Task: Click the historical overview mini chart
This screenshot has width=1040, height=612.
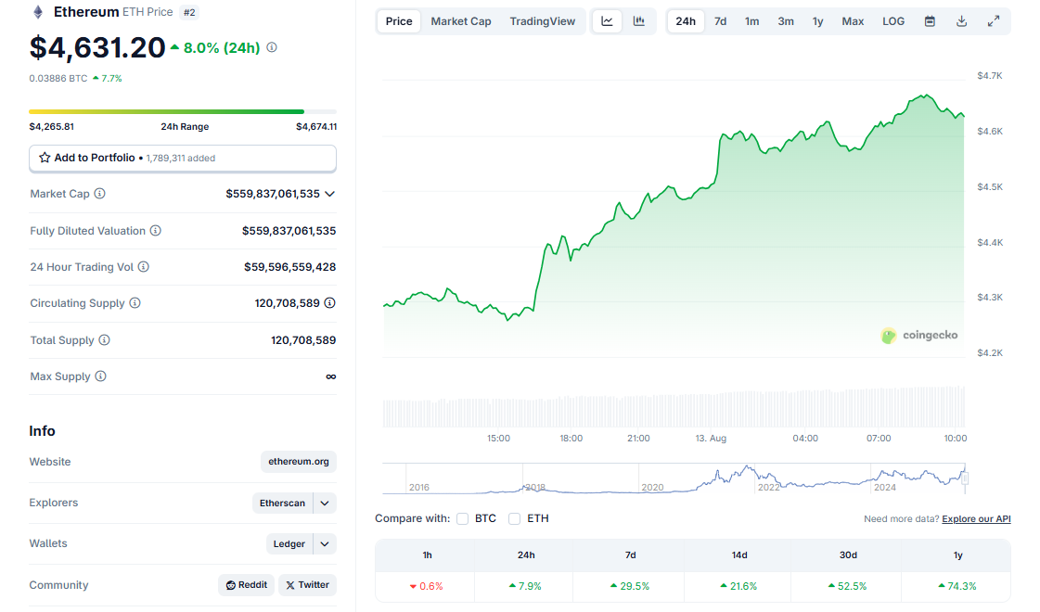Action: point(674,478)
